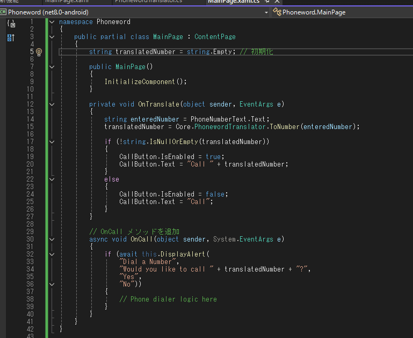Click 'OnTranslate' method name on line 12
This screenshot has width=413, height=338.
pyautogui.click(x=158, y=104)
